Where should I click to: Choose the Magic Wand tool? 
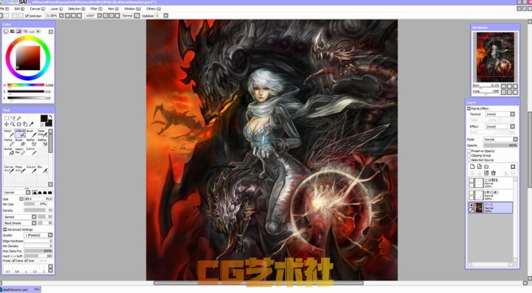click(19, 118)
